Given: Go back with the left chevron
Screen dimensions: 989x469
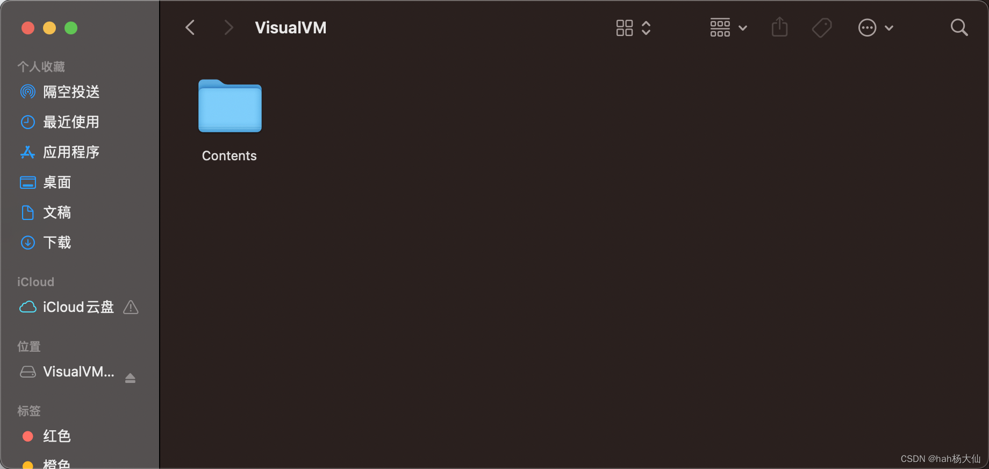Looking at the screenshot, I should click(190, 27).
